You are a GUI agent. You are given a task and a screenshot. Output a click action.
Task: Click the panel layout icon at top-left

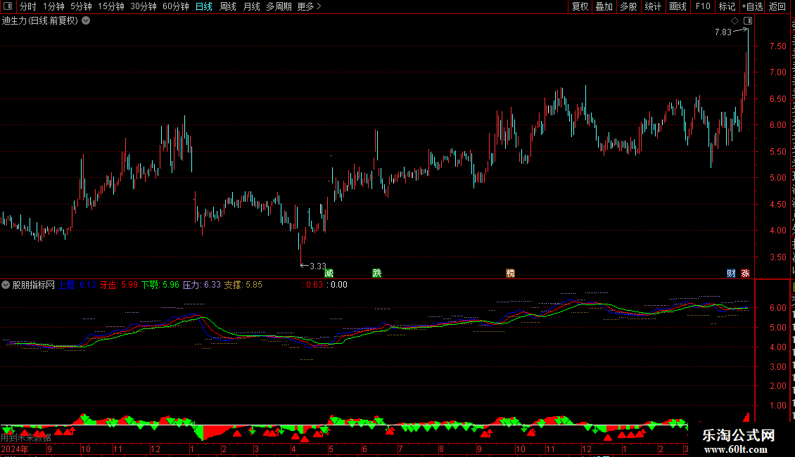[8, 6]
